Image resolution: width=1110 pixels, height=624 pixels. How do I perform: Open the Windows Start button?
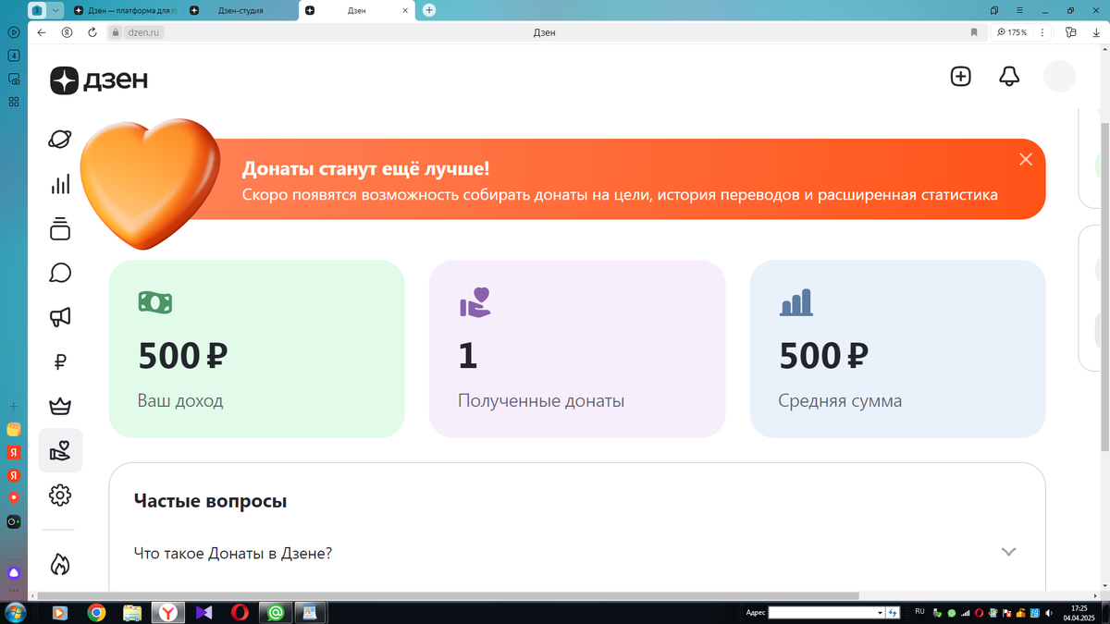tap(14, 612)
